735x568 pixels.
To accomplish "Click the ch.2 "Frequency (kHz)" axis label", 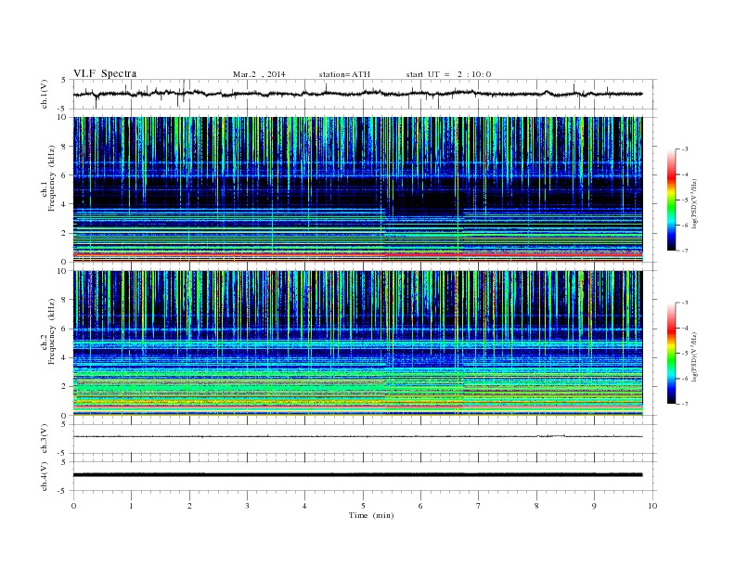I will 51,332.
